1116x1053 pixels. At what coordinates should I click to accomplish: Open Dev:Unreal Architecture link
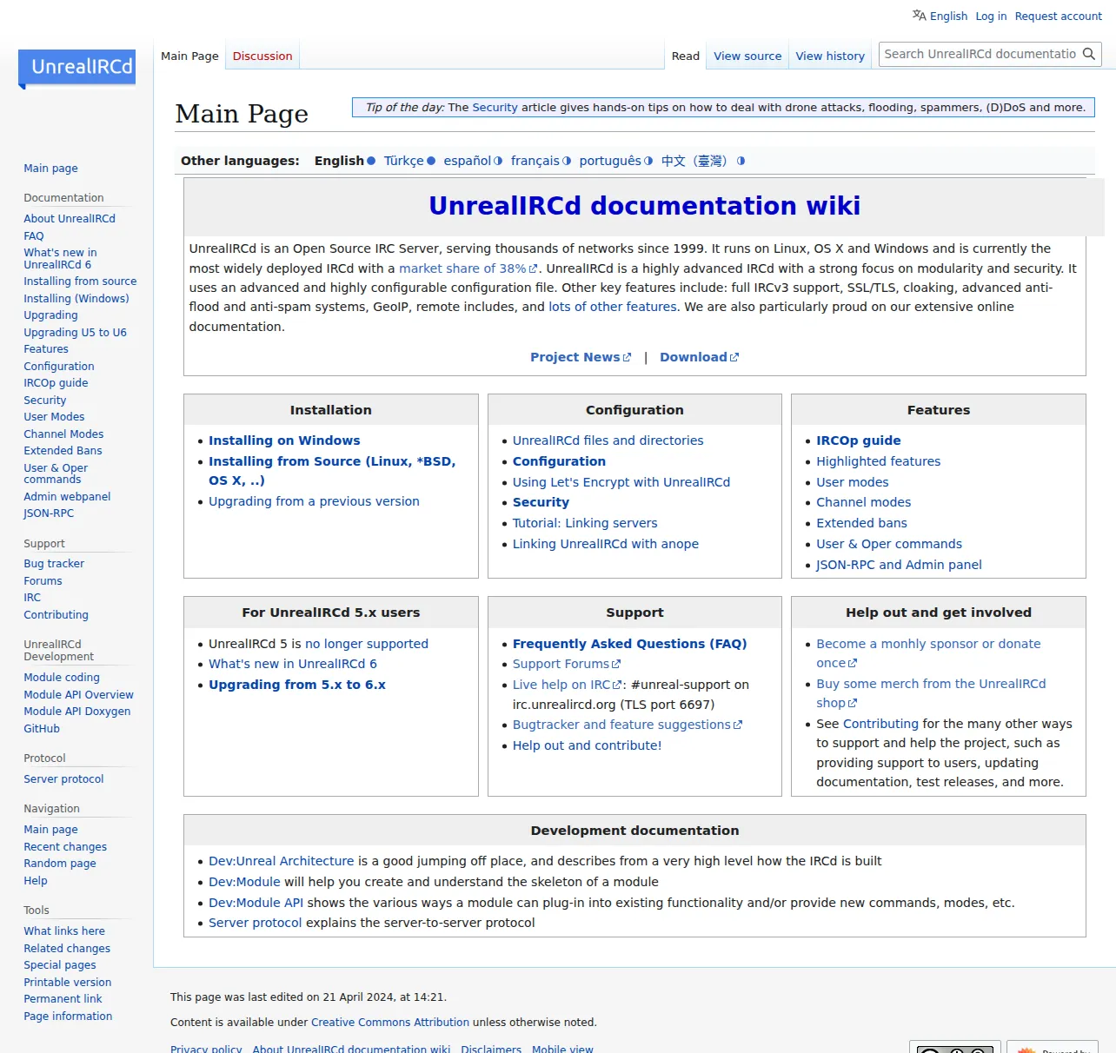282,861
